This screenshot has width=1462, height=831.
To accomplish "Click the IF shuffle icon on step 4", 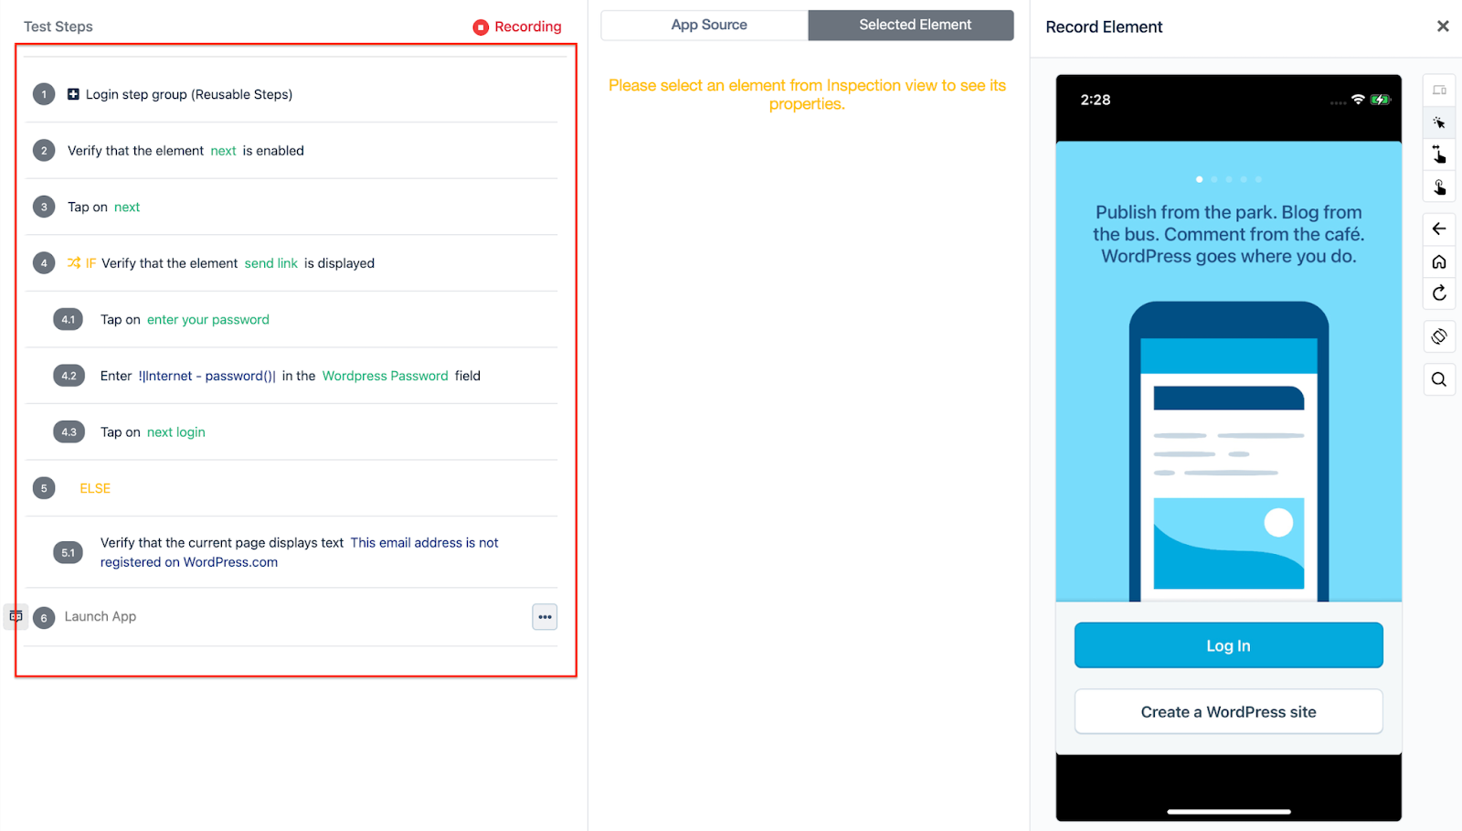I will click(x=74, y=263).
